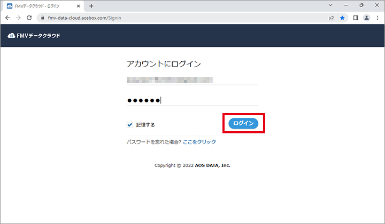
Task: Close the FMVデータクラウド tab
Action: coord(79,6)
